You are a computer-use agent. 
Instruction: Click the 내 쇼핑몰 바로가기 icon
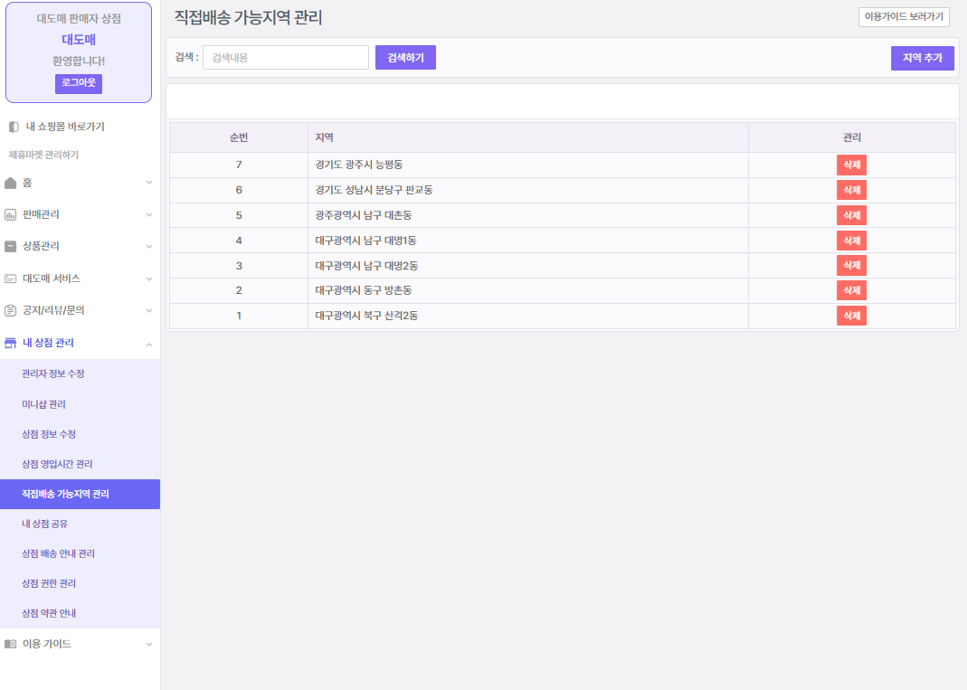coord(13,127)
